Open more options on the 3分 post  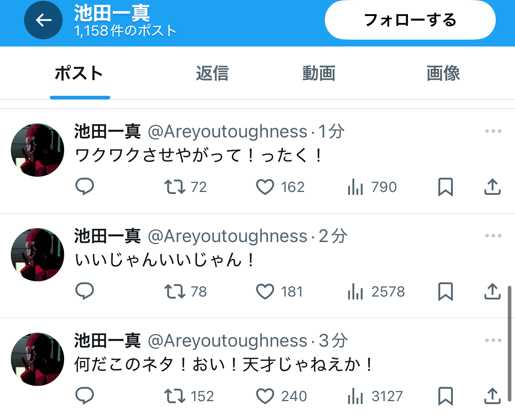pos(493,340)
